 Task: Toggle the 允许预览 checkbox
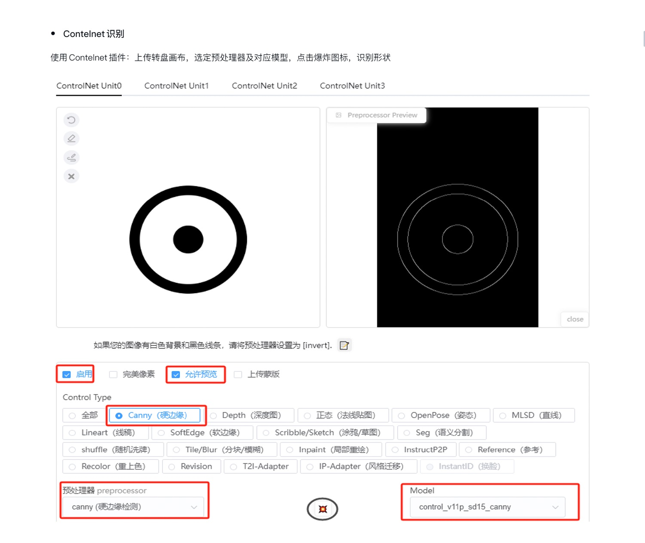pyautogui.click(x=176, y=374)
